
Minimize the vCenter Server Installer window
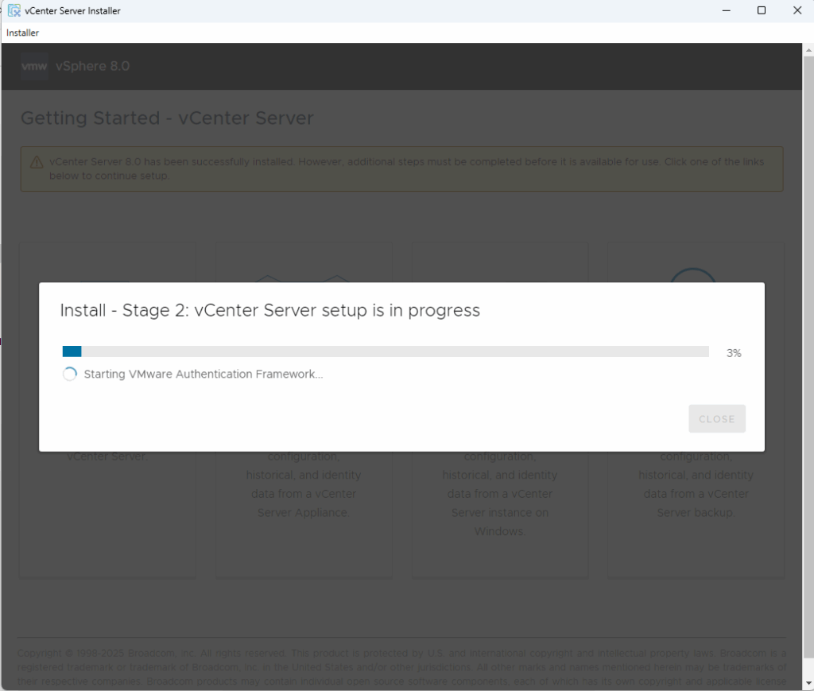coord(727,10)
